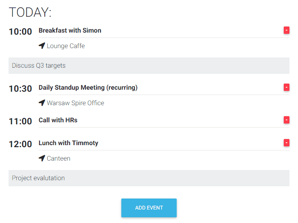Click the Lounge Caffe location text
This screenshot has height=223, width=298.
66,46
